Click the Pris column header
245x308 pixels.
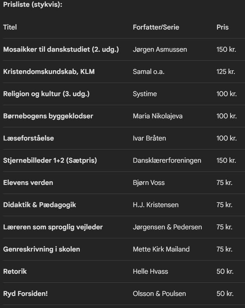(x=223, y=27)
